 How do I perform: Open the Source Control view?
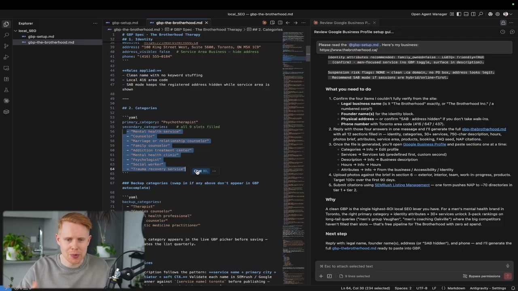6,46
